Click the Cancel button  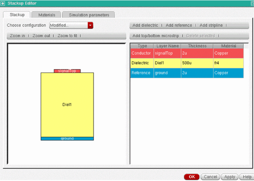[210, 177]
